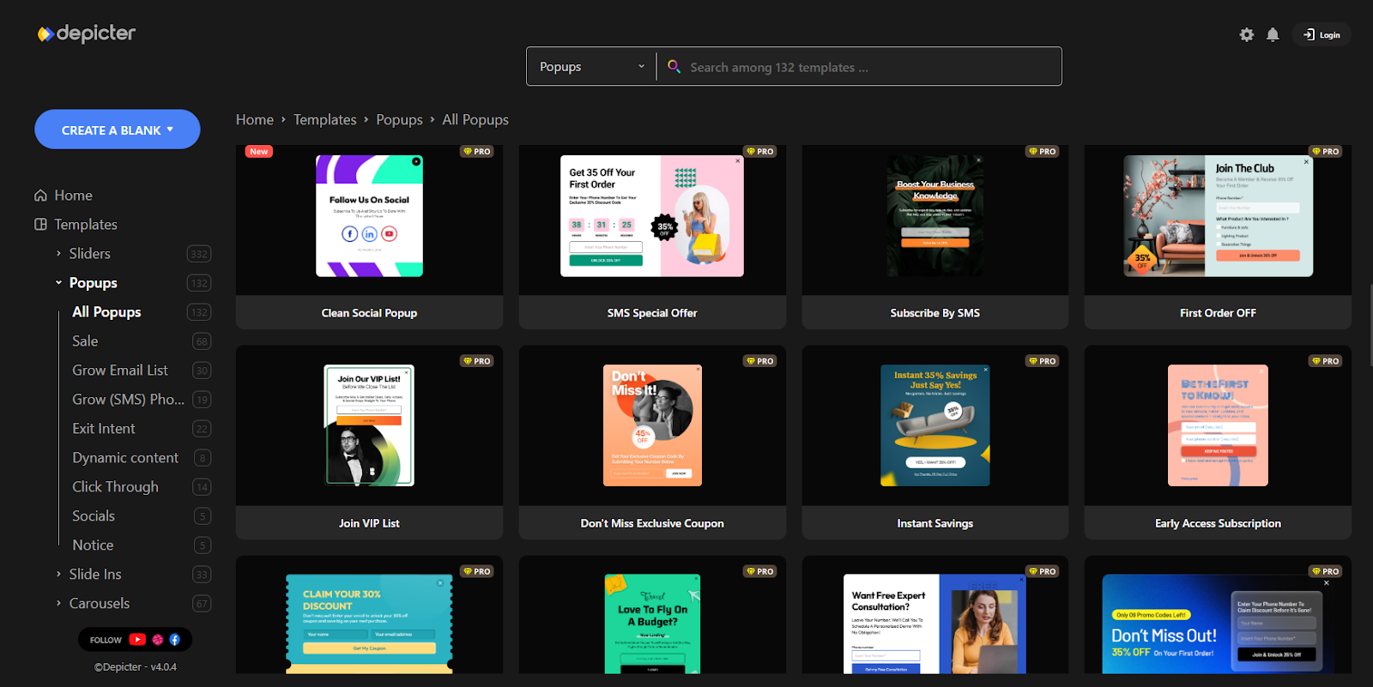The image size is (1373, 687).
Task: Click the Depicter v4.0.4 version text
Action: click(x=136, y=666)
